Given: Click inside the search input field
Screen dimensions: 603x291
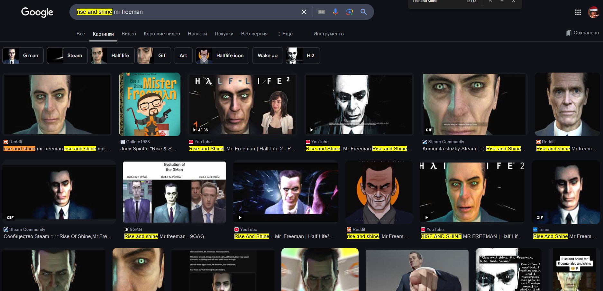Looking at the screenshot, I should click(187, 12).
